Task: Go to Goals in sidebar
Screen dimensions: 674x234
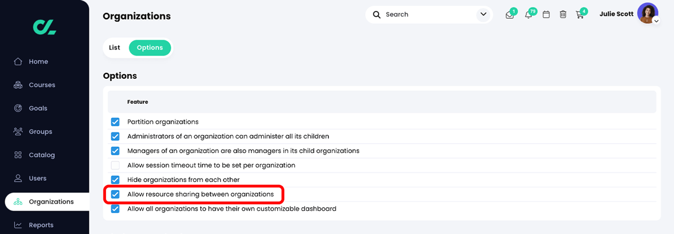Action: pos(38,109)
